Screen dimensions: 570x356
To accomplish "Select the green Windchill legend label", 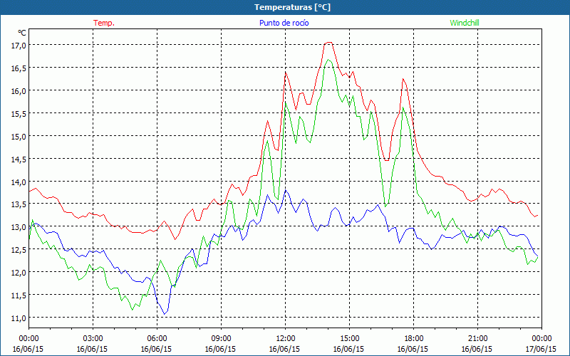I will 465,23.
